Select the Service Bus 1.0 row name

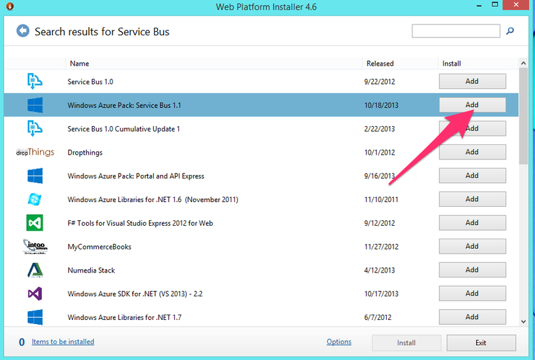click(x=91, y=81)
